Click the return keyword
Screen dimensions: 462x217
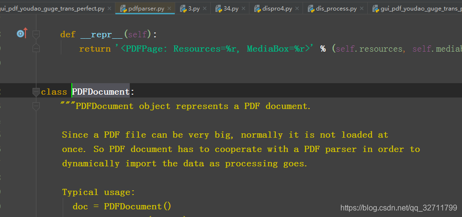click(95, 49)
